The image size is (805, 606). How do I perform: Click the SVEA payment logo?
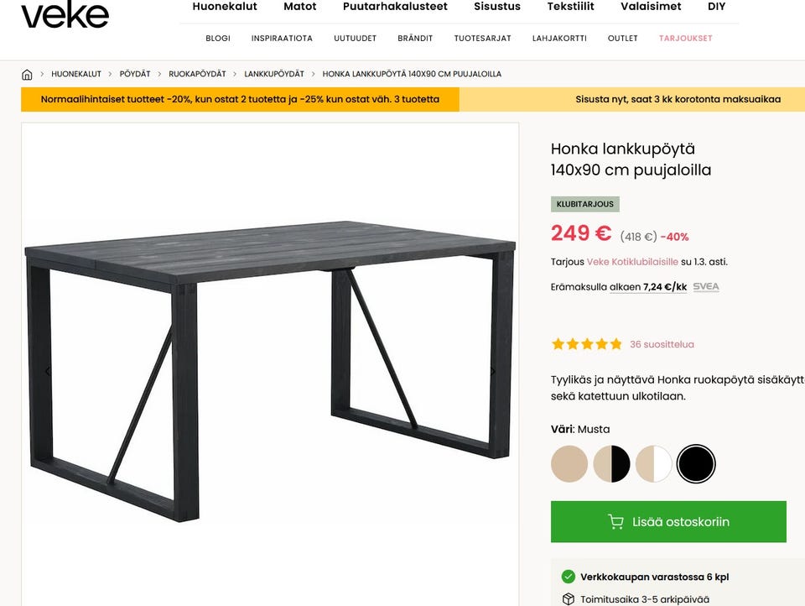click(x=706, y=287)
